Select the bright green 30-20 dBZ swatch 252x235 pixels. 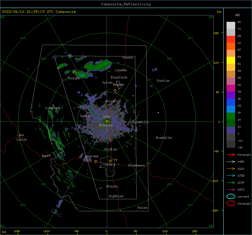[x=231, y=116]
